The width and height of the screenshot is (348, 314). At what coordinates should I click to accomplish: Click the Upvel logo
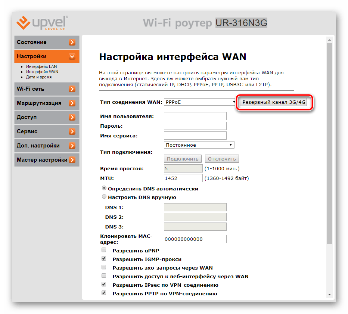point(42,23)
